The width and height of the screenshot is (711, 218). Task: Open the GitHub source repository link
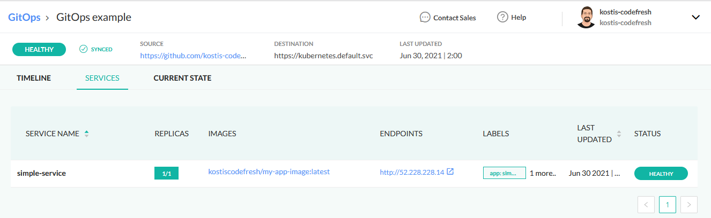[194, 56]
